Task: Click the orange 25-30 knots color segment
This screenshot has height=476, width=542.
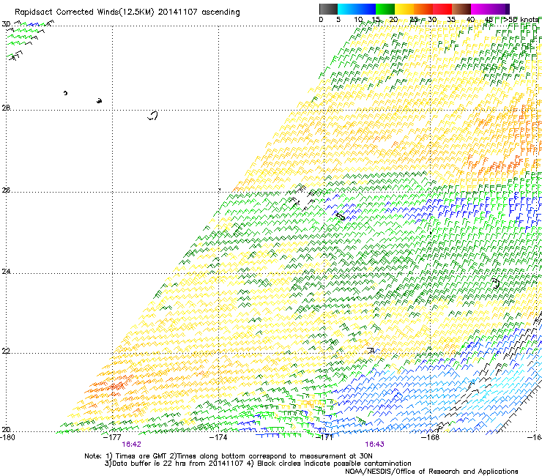Action: click(423, 9)
